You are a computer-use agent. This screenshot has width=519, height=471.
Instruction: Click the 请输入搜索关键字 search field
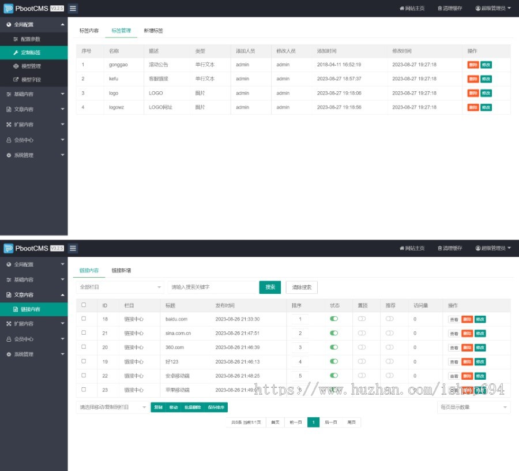212,287
